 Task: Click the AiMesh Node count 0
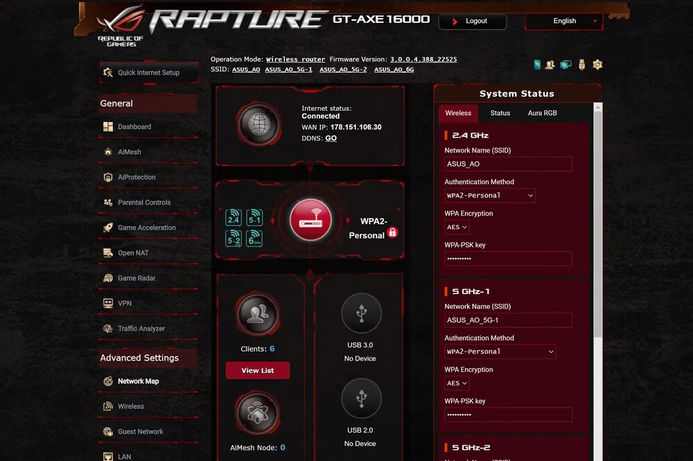coord(283,448)
